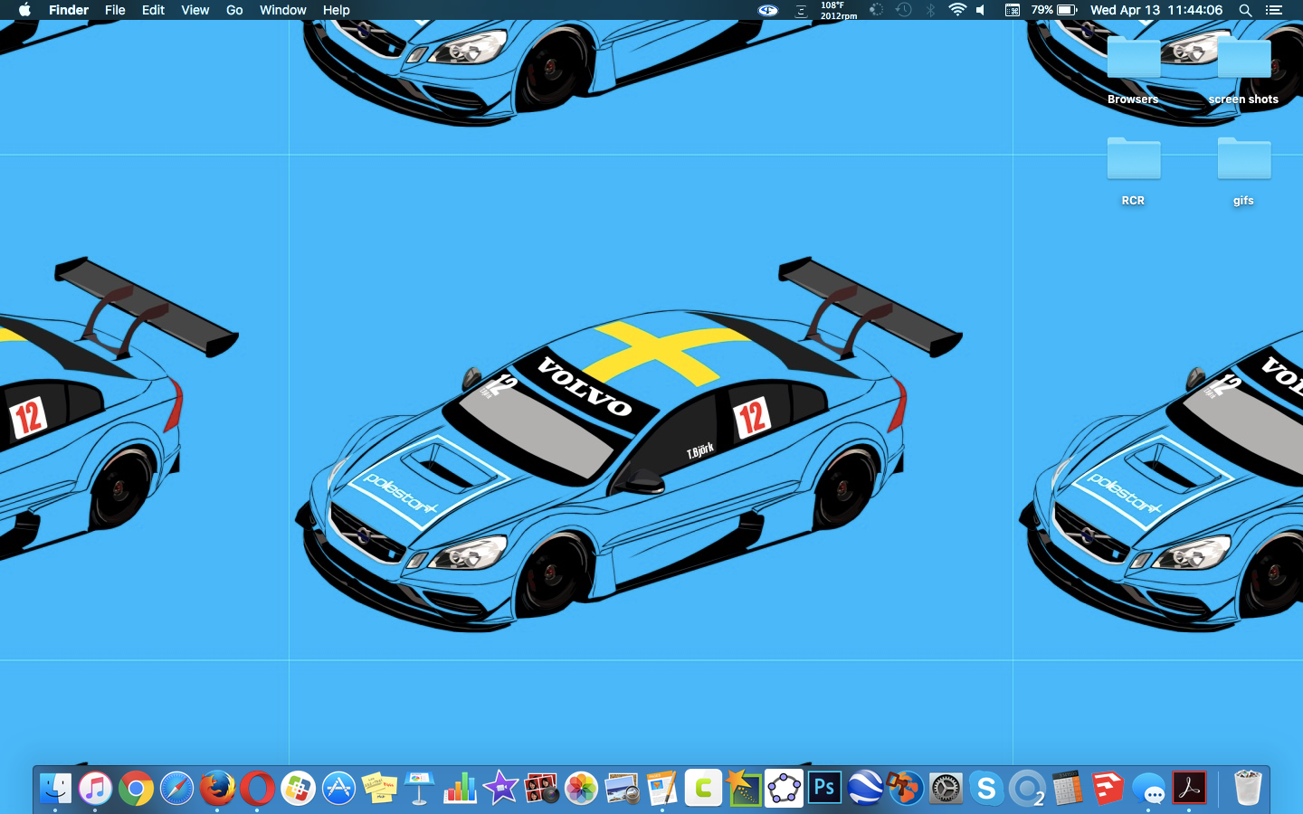Open Spotlight search magnifier
Image resolution: width=1303 pixels, height=814 pixels.
1245,10
